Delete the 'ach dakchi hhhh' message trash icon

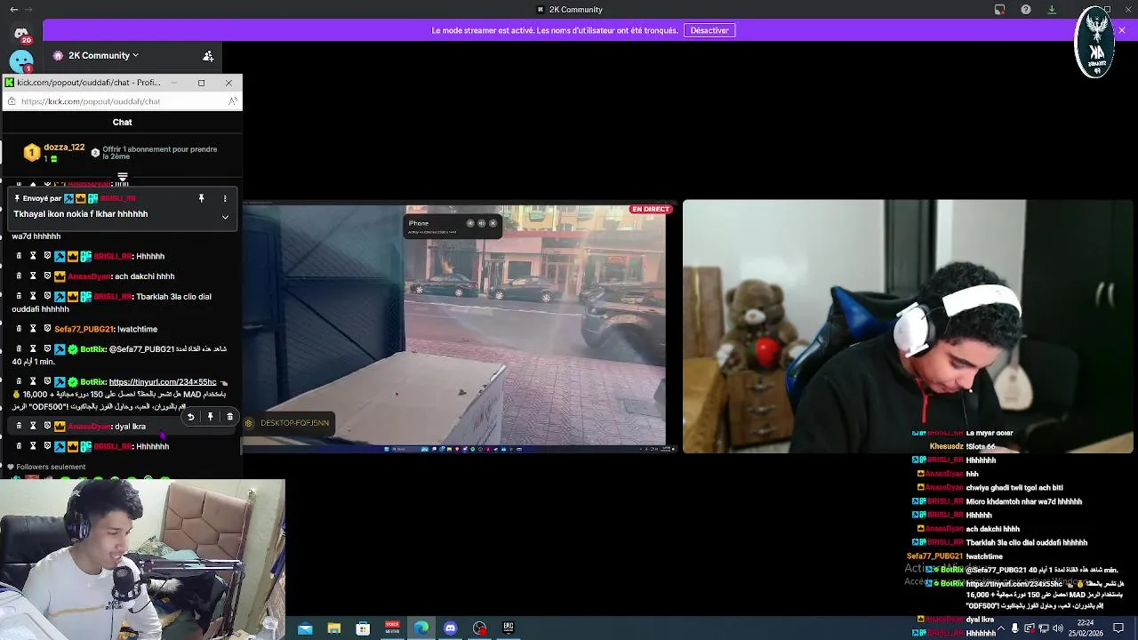(x=19, y=276)
